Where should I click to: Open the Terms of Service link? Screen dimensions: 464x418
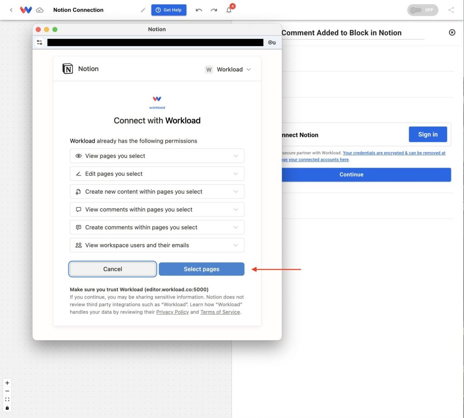click(x=220, y=312)
